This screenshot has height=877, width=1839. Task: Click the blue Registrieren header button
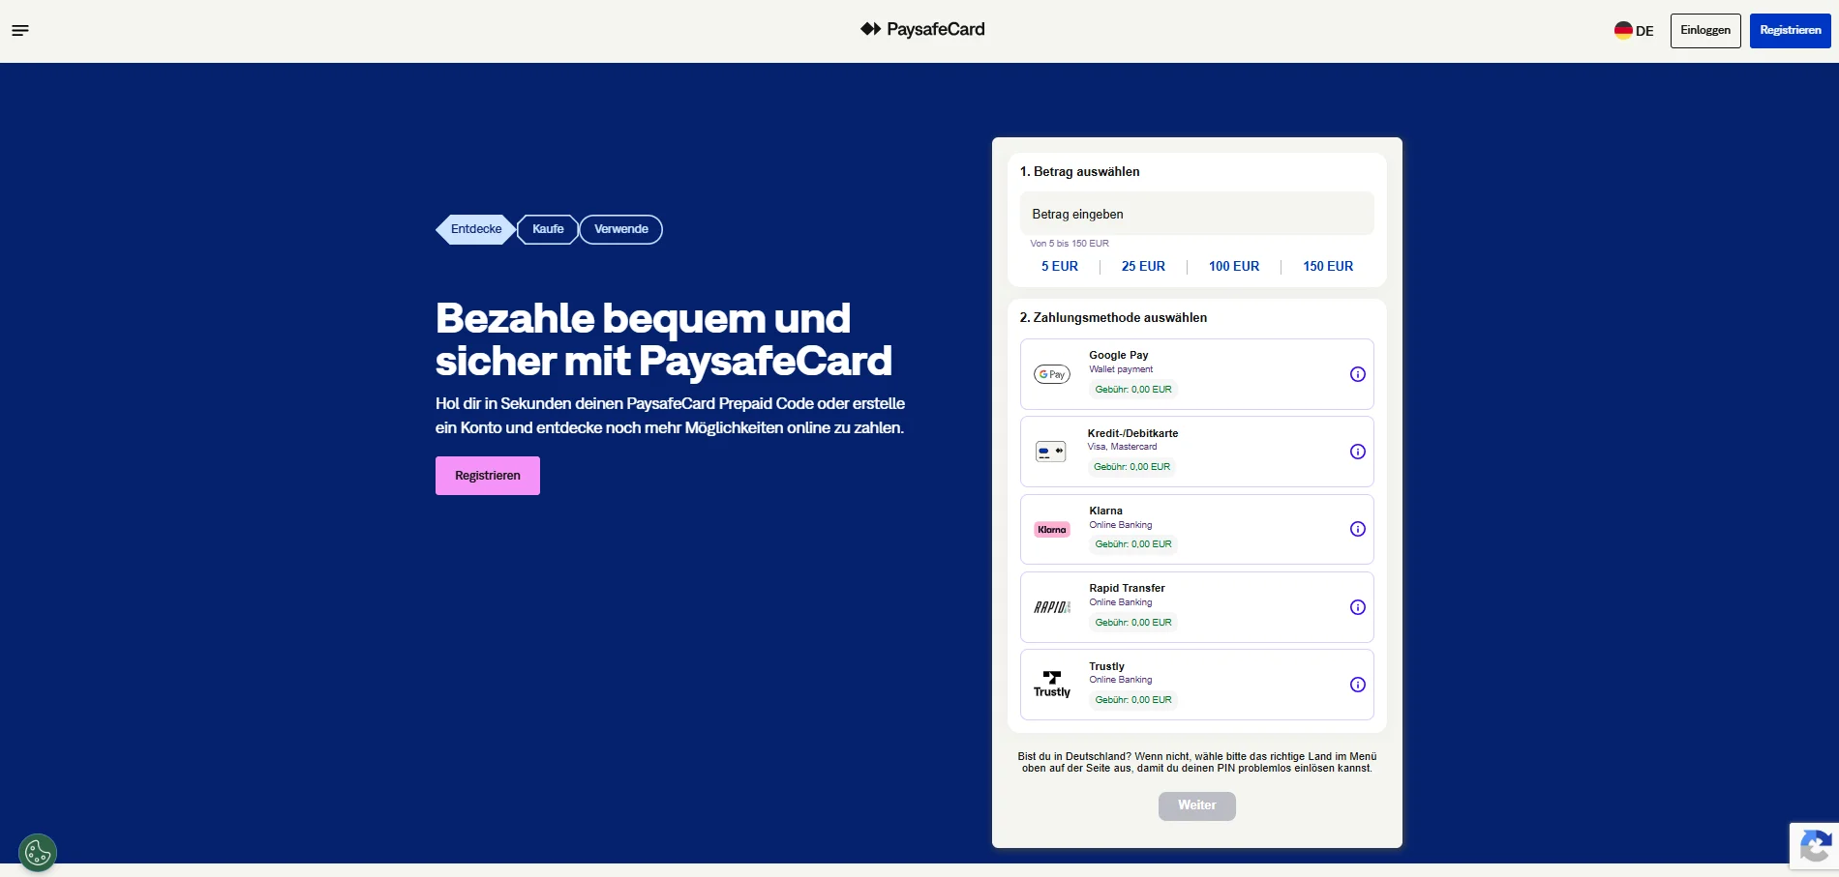1791,30
